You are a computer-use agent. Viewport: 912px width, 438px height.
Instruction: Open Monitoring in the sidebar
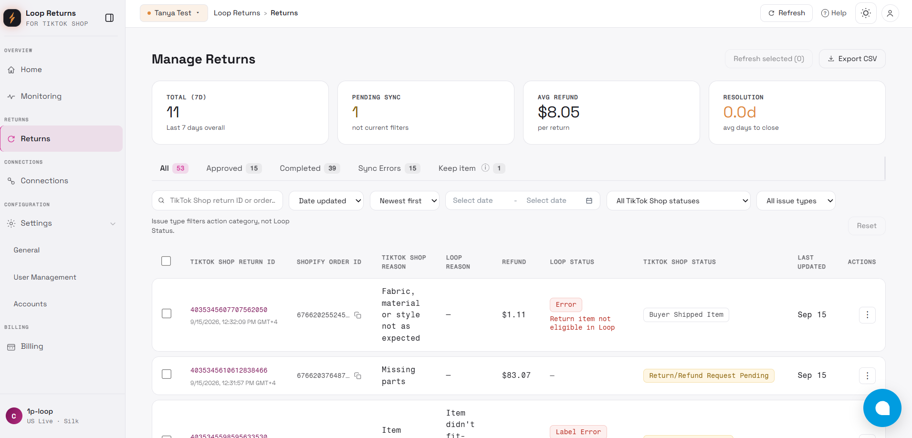pyautogui.click(x=62, y=96)
